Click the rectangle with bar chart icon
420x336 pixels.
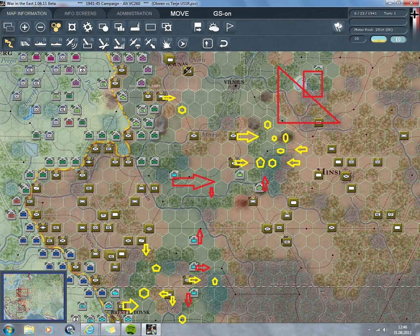click(x=119, y=27)
